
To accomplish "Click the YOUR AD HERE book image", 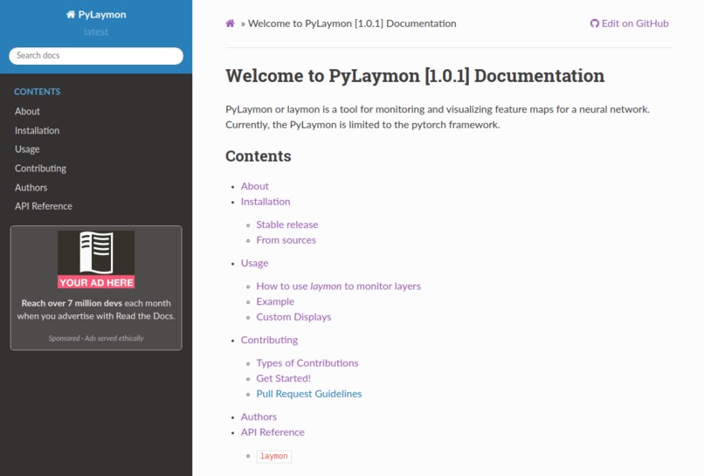I will [96, 259].
